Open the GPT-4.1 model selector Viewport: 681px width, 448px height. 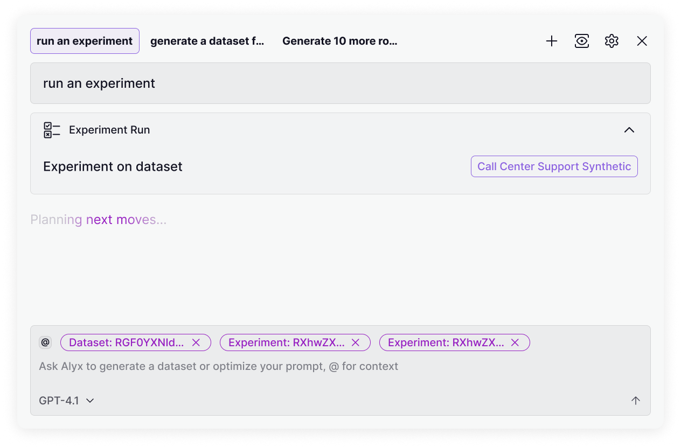66,401
